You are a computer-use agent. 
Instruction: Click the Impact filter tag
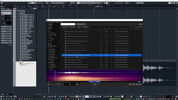point(79,27)
